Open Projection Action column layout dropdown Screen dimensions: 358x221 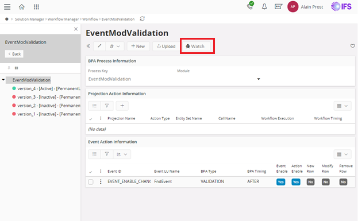[x=342, y=106]
